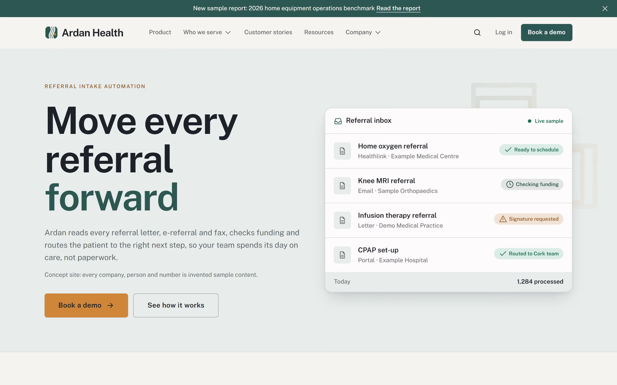Go to Customer stories
The height and width of the screenshot is (385, 617).
(268, 32)
